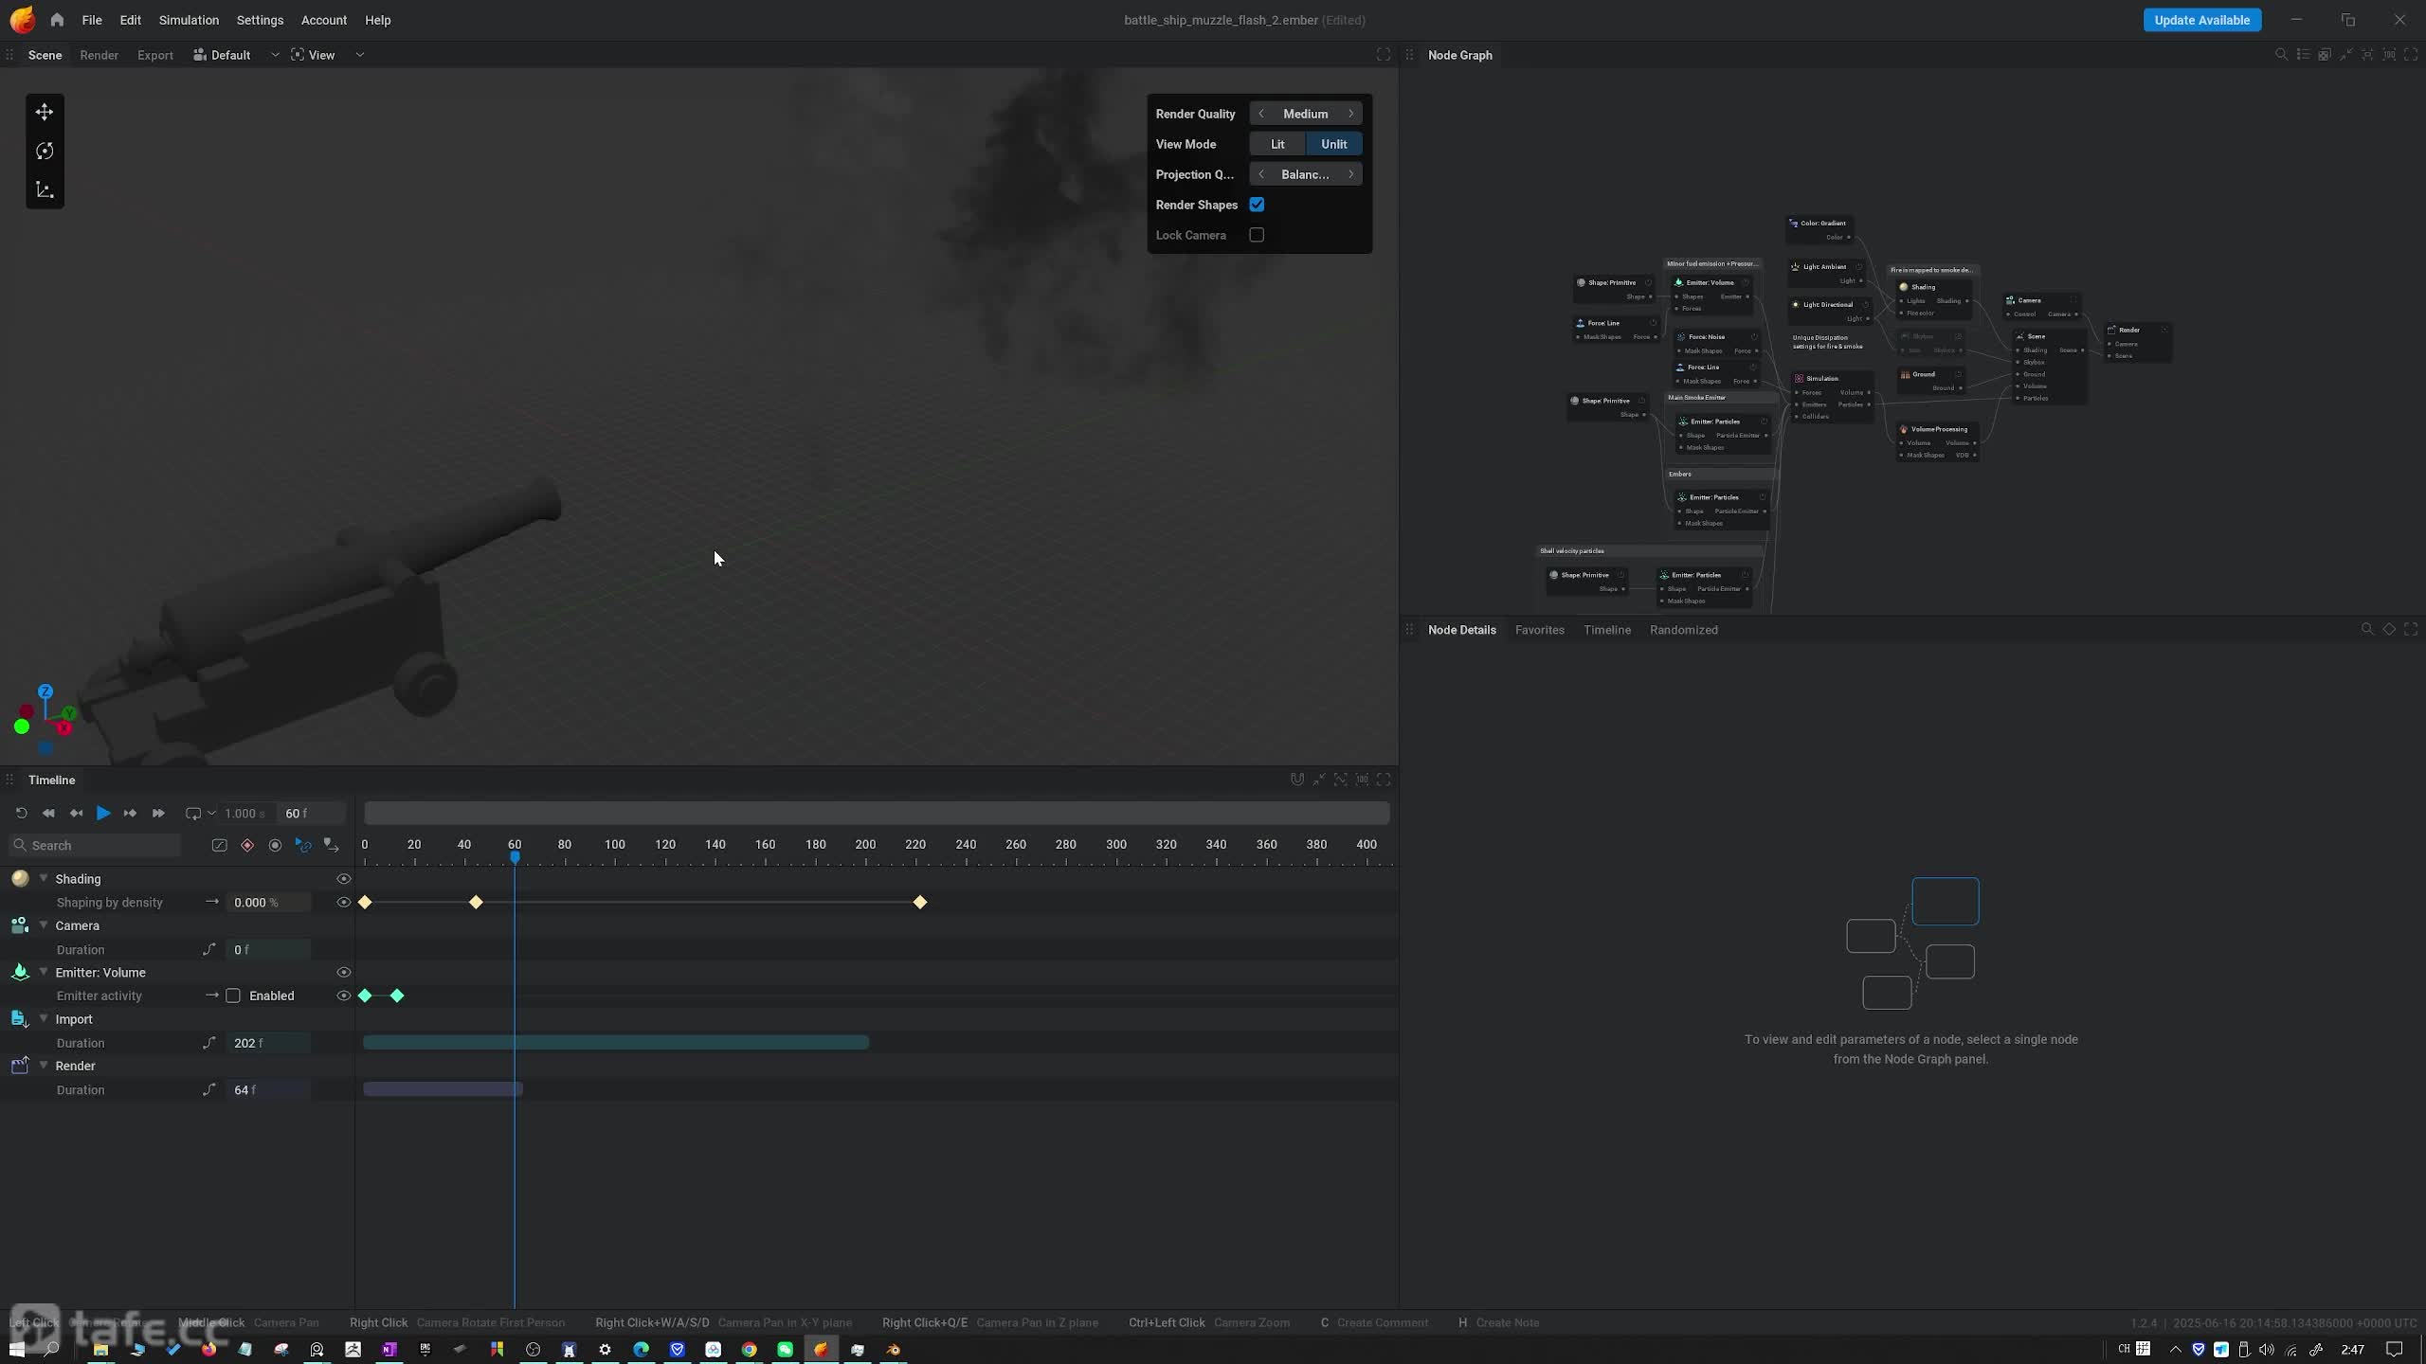Viewport: 2426px width, 1364px height.
Task: Open the Simulation menu
Action: click(x=189, y=20)
